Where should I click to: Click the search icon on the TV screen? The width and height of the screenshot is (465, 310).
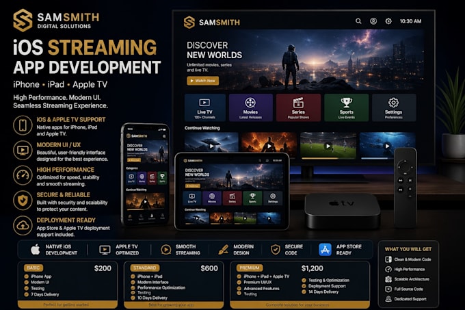(358, 21)
